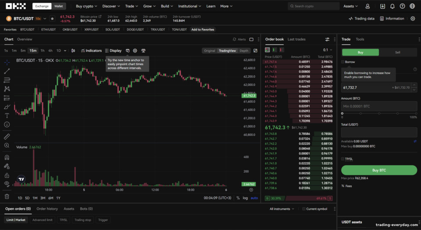Switch to Wallet mode
421x230 pixels.
[x=58, y=6]
